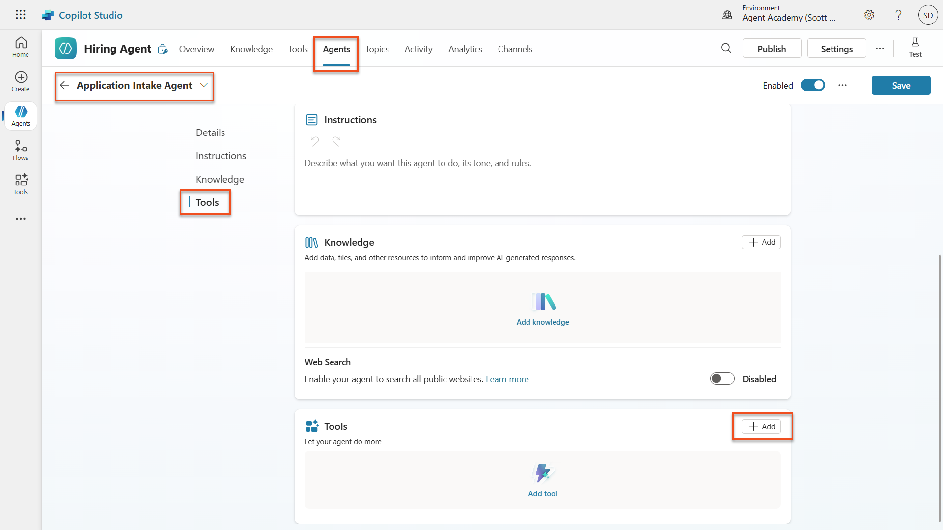Open more options next to Enabled toggle

coord(842,85)
